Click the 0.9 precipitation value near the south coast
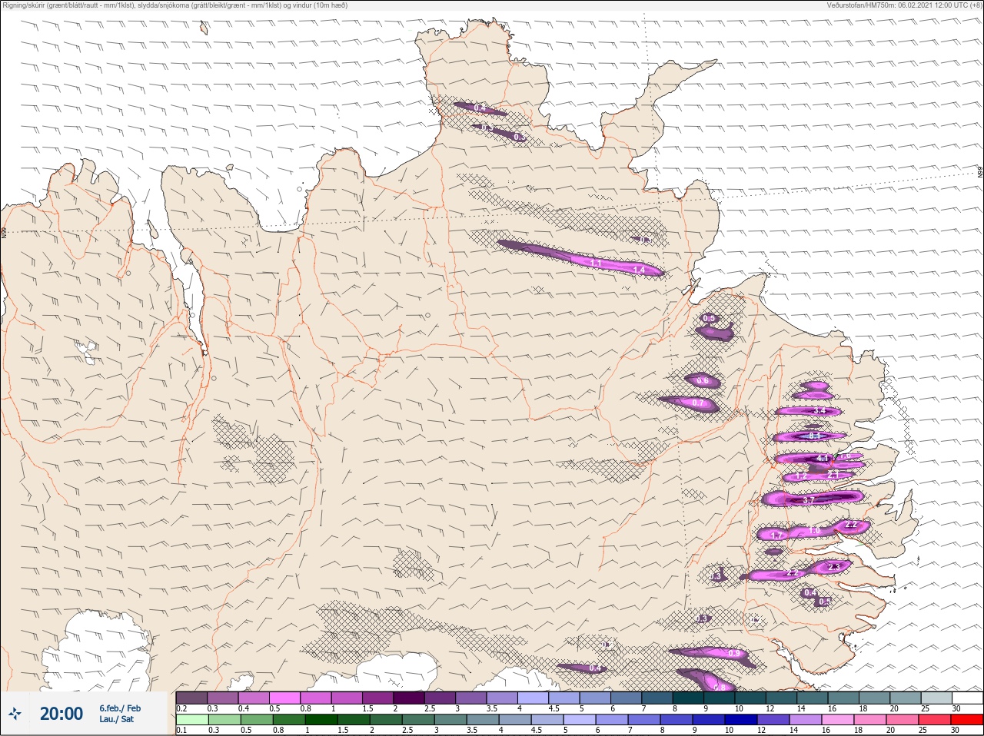This screenshot has height=736, width=984. click(733, 654)
